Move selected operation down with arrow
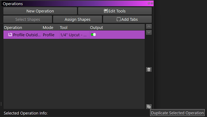 click(x=149, y=32)
